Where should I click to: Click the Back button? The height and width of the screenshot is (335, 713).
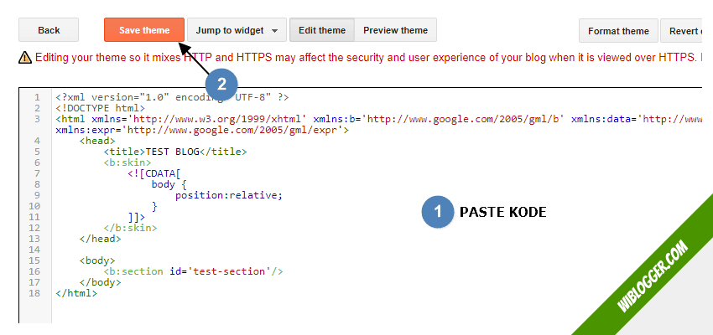pyautogui.click(x=49, y=30)
